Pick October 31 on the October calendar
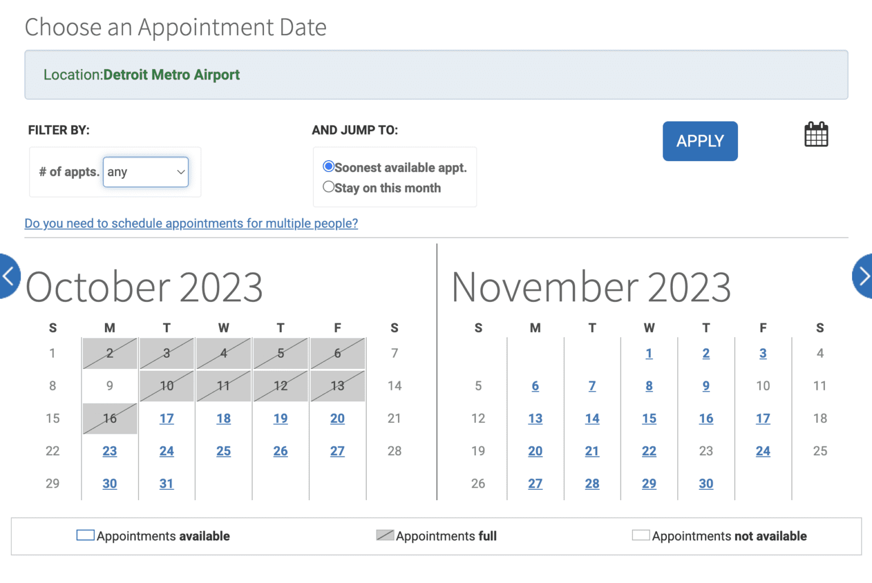The height and width of the screenshot is (583, 872). 166,484
